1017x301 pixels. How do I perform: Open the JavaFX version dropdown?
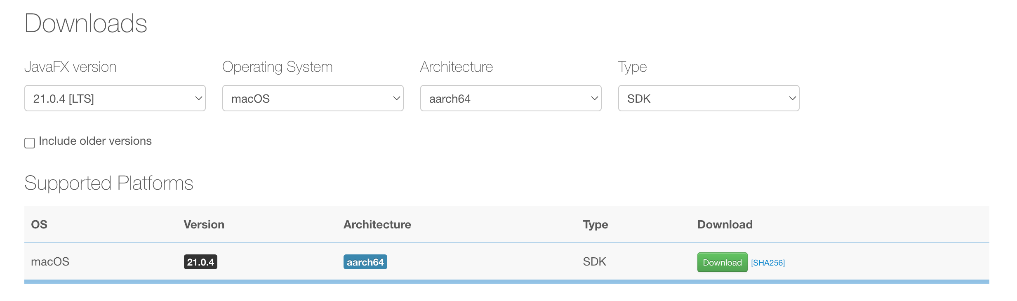click(115, 98)
